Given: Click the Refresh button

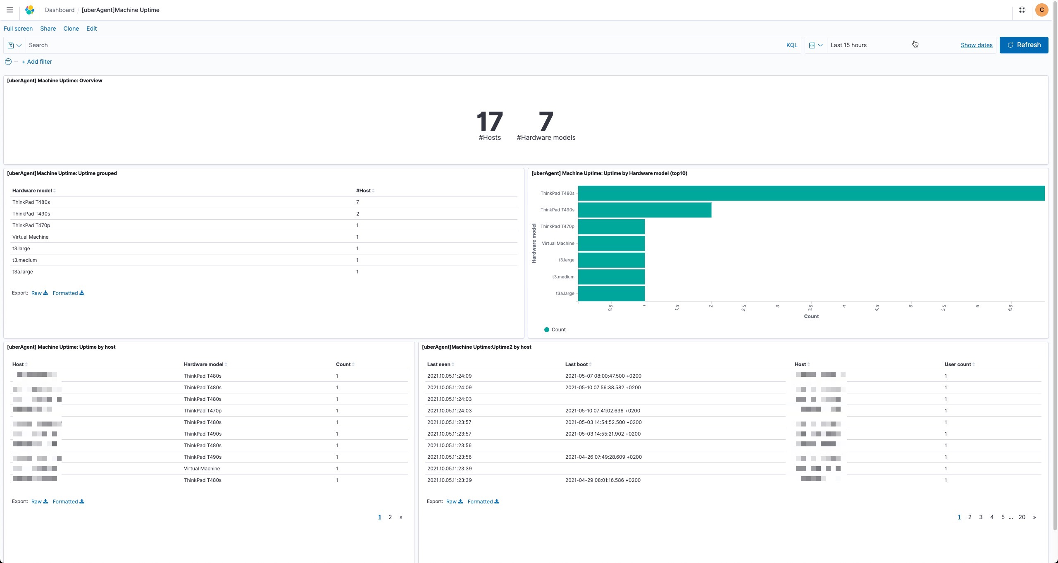Looking at the screenshot, I should tap(1023, 45).
